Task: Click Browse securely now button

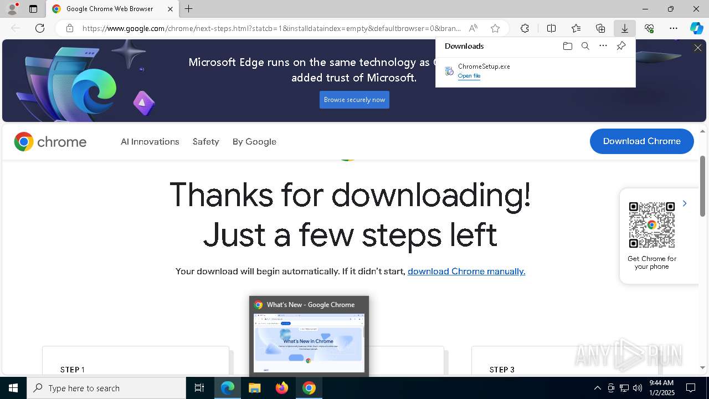Action: click(354, 100)
